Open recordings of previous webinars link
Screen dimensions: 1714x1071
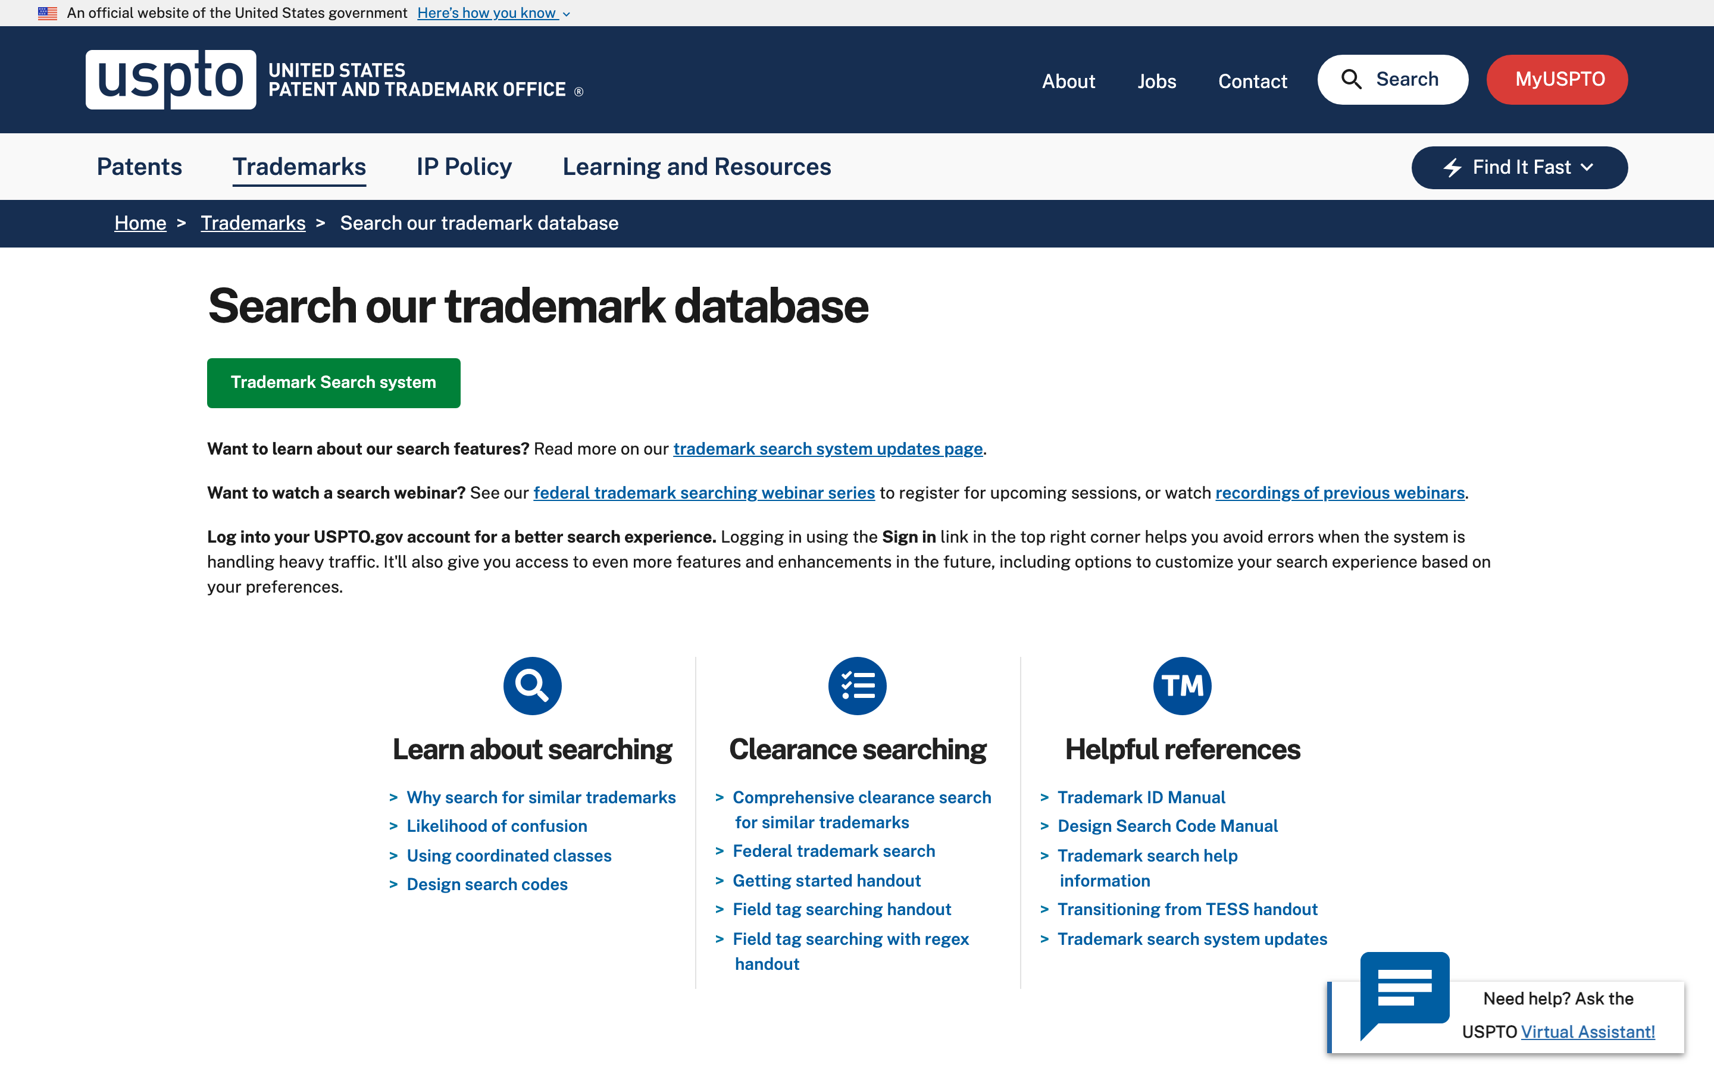coord(1340,493)
